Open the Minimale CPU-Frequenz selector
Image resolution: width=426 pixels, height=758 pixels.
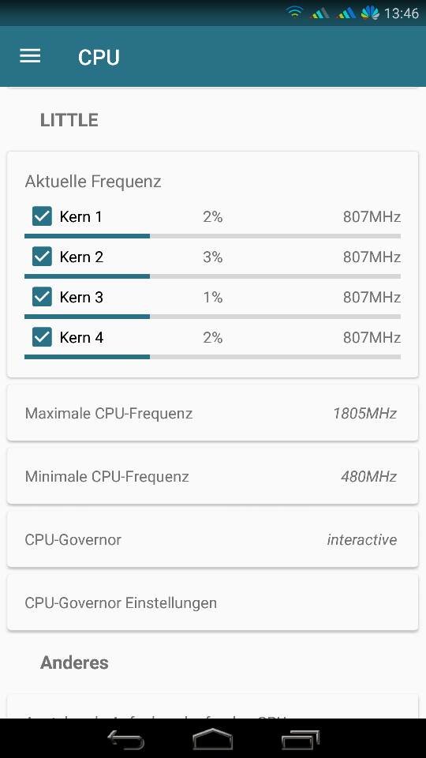click(x=212, y=476)
